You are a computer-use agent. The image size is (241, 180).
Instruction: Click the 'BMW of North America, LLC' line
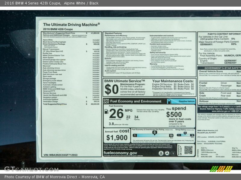pos(208,130)
